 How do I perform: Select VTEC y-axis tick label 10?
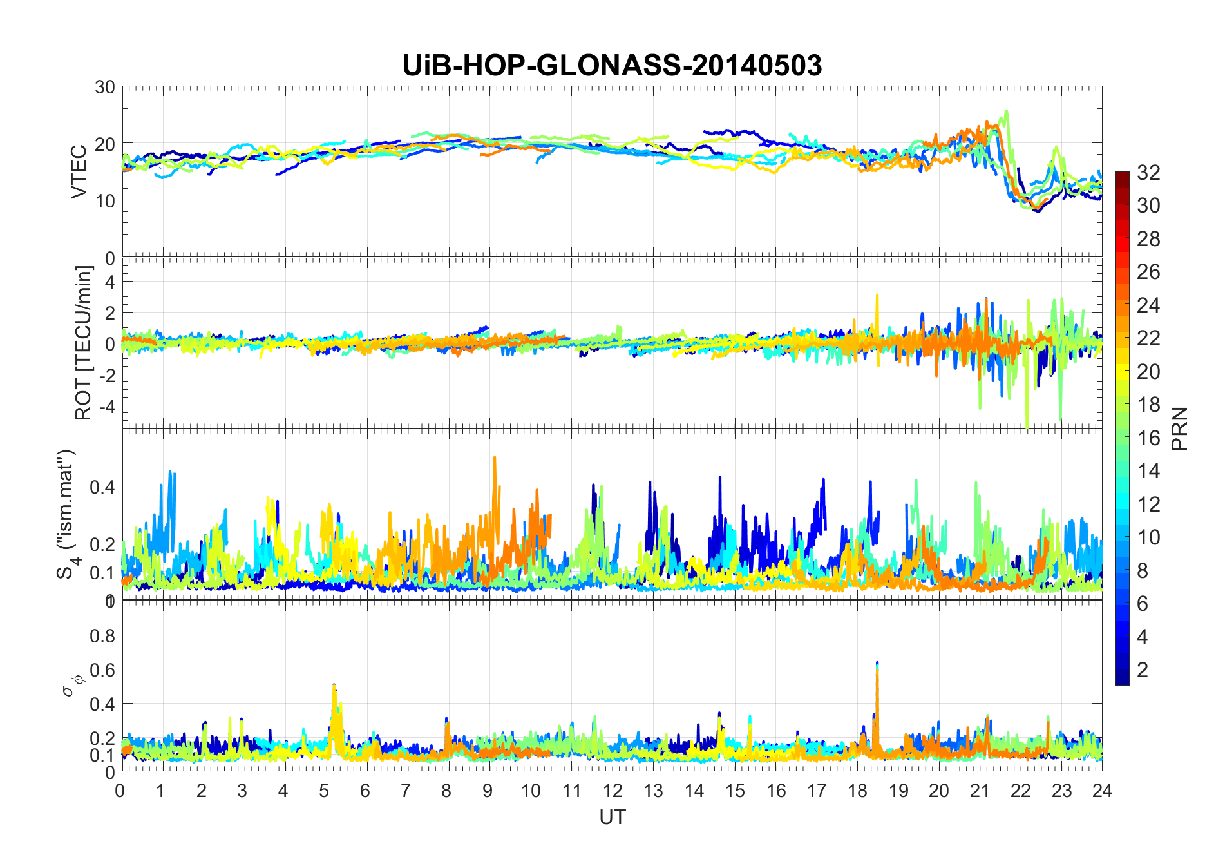(x=104, y=200)
